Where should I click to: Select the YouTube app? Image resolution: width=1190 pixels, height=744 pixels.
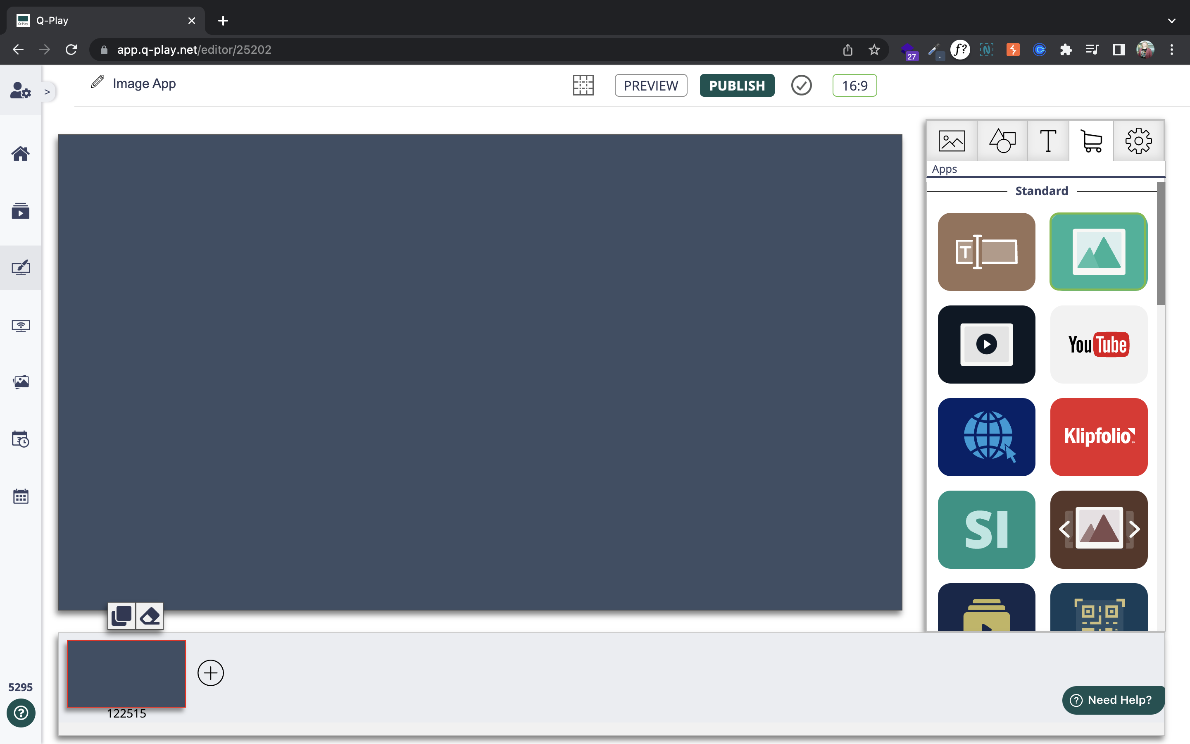click(1098, 344)
